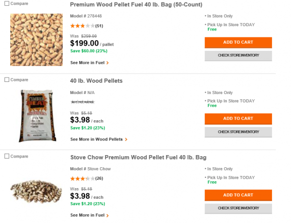
Task: Check store inventory for Stove Chow
Action: [238, 208]
